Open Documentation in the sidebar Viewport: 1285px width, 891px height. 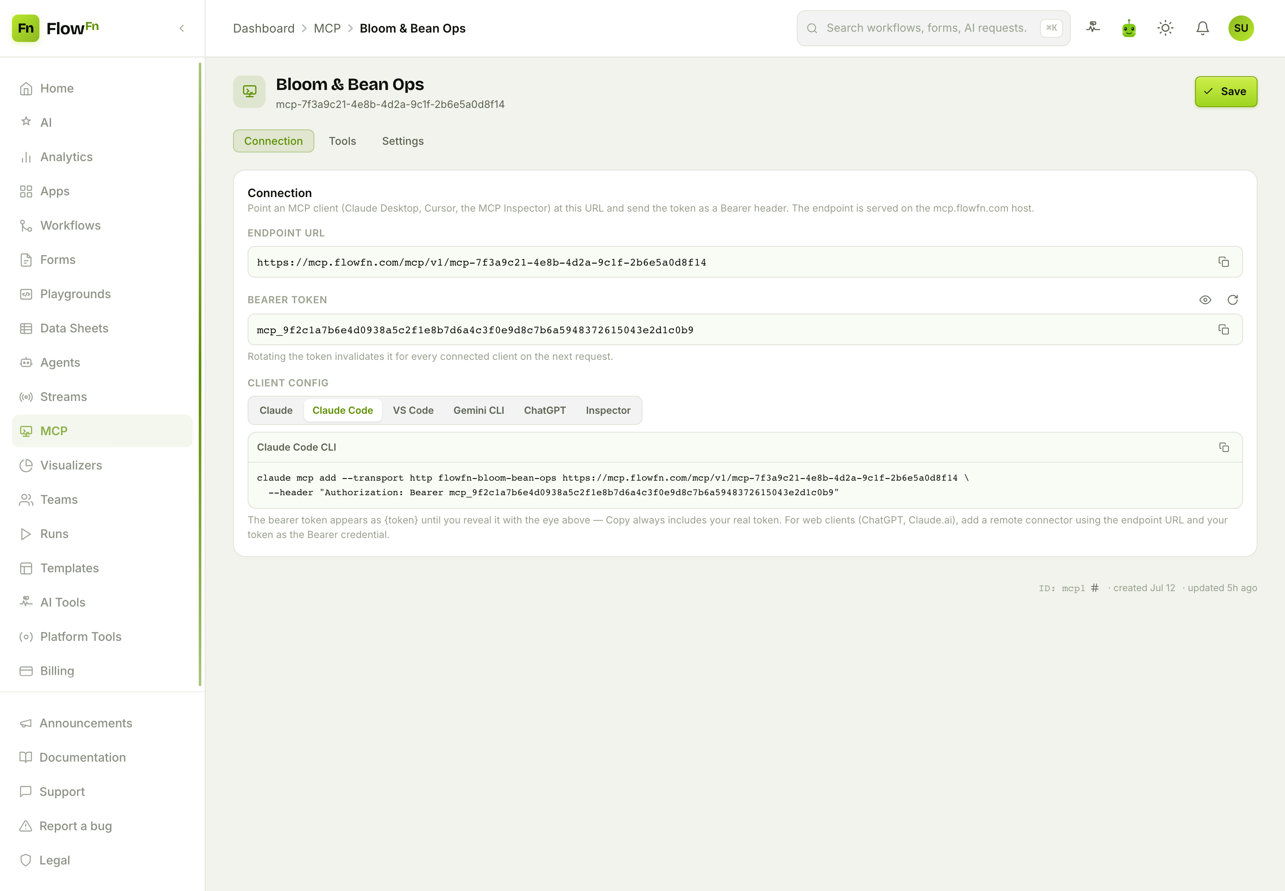[x=83, y=758]
